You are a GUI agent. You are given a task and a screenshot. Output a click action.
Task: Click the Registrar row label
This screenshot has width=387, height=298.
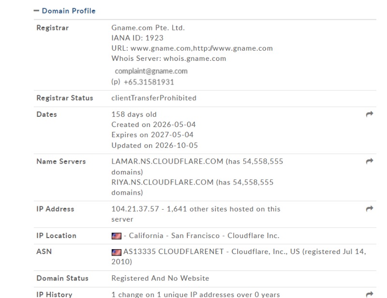(53, 28)
